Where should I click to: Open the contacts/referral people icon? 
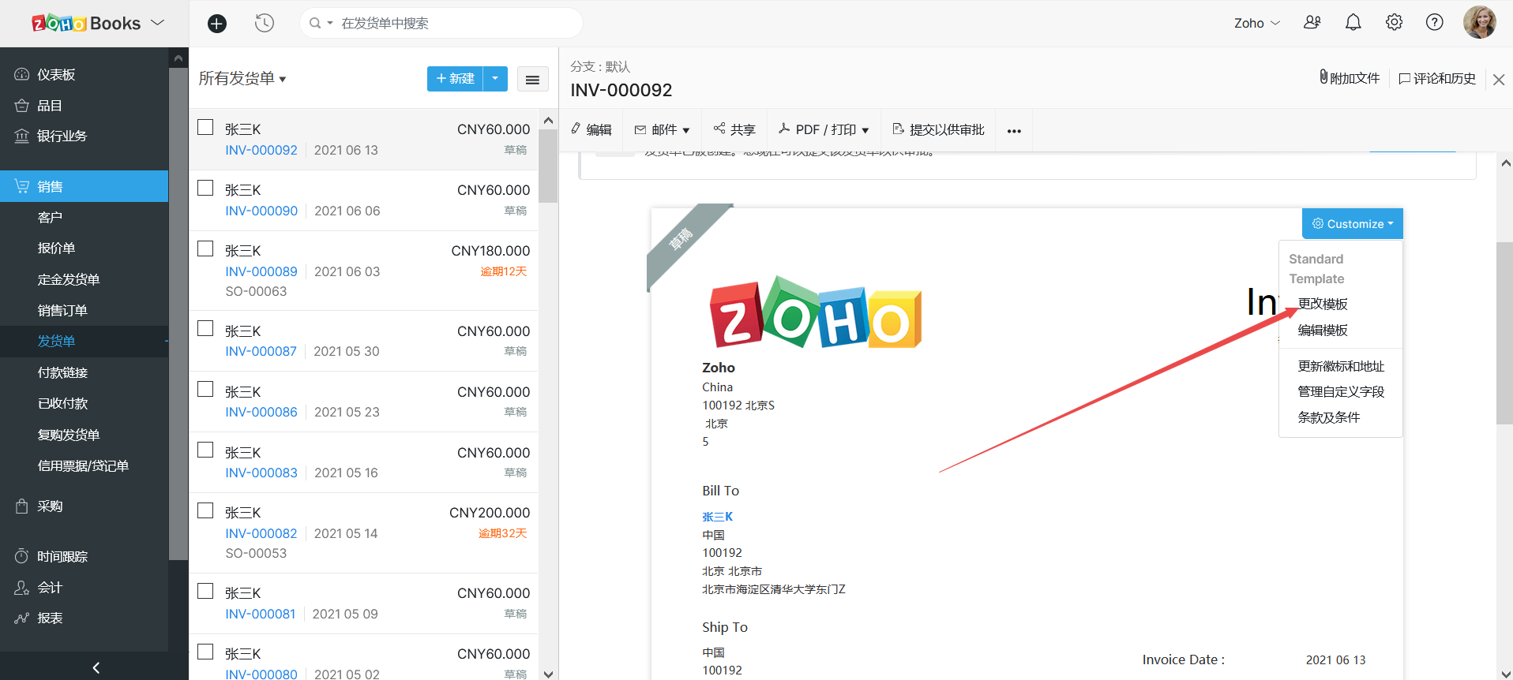[x=1312, y=23]
